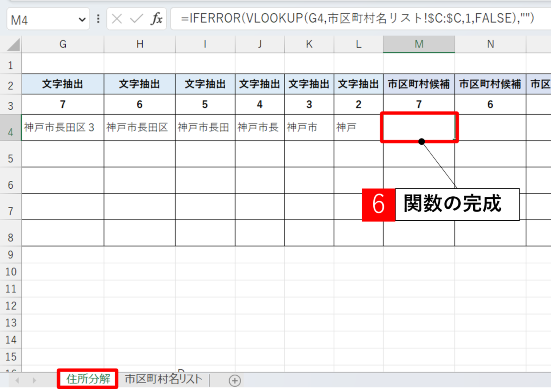The image size is (551, 389).
Task: Click the 文字抽出 header in column K
Action: (x=309, y=84)
